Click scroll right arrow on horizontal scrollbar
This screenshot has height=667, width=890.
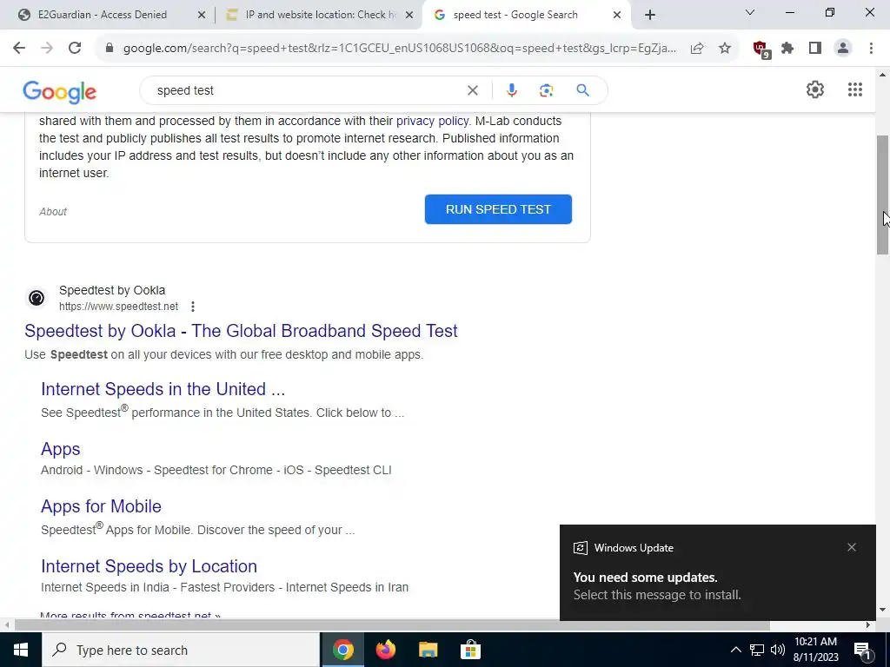[868, 625]
